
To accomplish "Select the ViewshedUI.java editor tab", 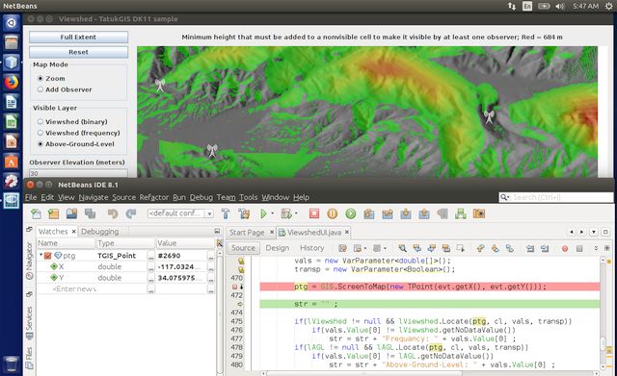I will click(x=313, y=233).
